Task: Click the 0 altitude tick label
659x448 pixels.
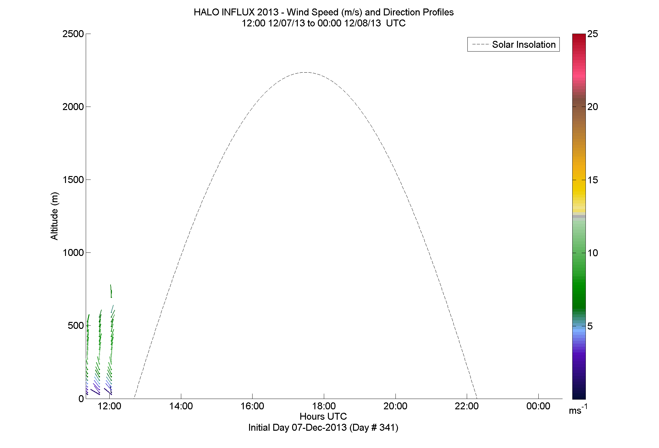Action: pos(81,399)
